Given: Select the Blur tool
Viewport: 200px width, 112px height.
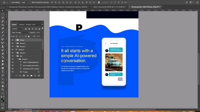Looking at the screenshot, I should point(2,61).
